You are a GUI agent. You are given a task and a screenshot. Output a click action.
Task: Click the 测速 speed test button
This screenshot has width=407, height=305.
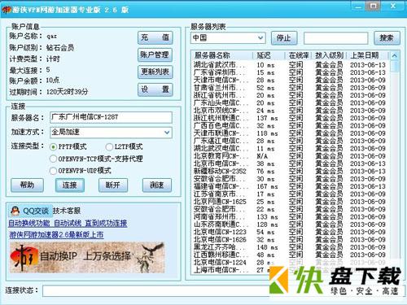pos(157,185)
